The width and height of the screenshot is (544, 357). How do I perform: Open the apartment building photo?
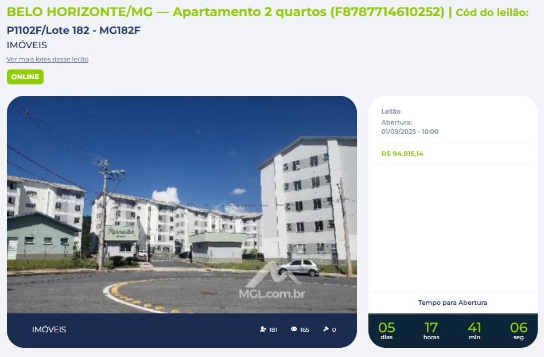click(182, 205)
